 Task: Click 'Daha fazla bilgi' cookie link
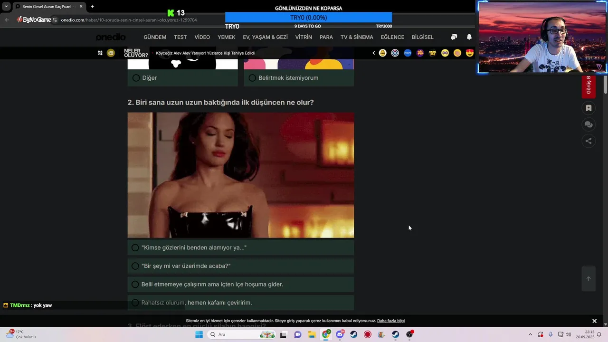[x=391, y=321]
